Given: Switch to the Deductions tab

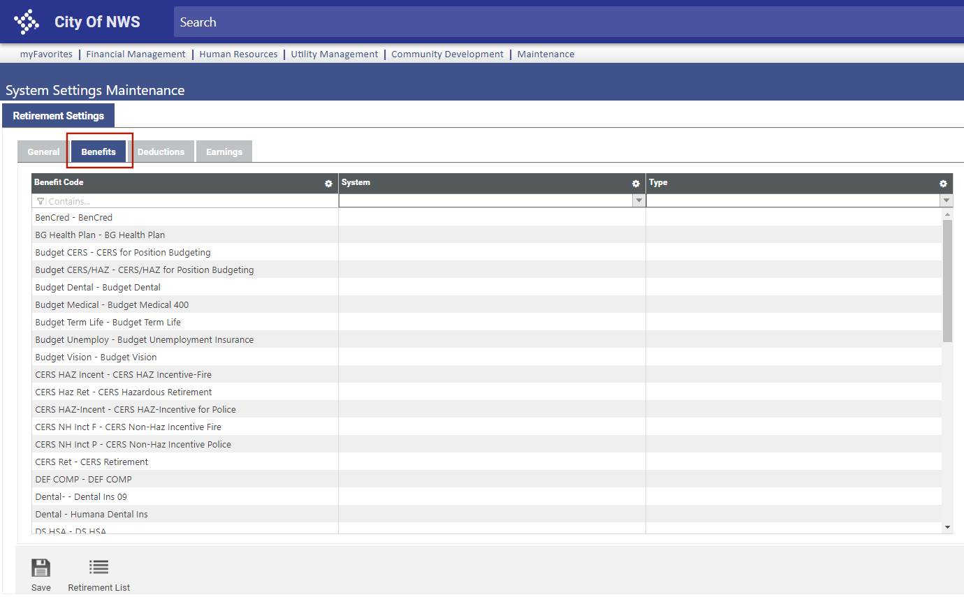Looking at the screenshot, I should (x=161, y=152).
